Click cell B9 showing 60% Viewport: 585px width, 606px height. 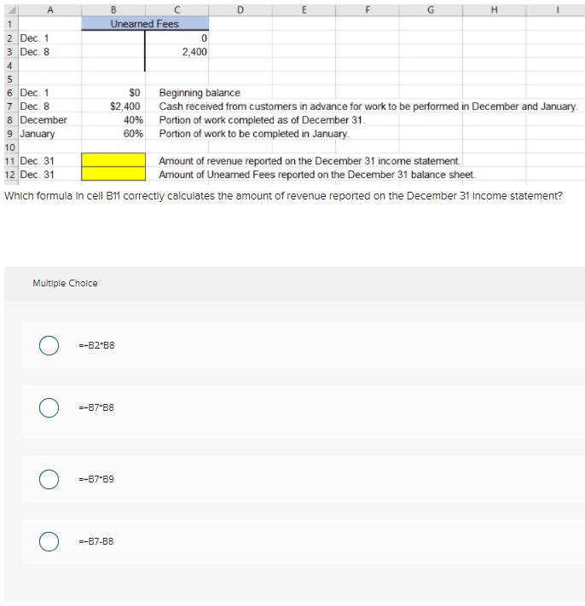coord(113,133)
